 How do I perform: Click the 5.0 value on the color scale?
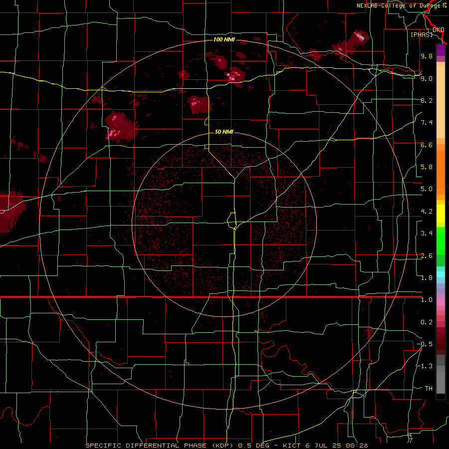click(x=427, y=189)
